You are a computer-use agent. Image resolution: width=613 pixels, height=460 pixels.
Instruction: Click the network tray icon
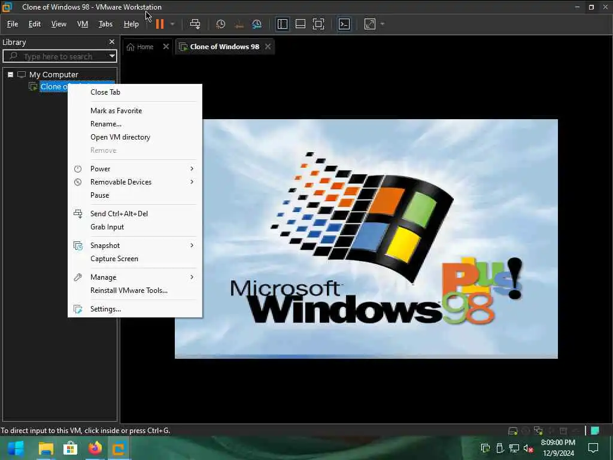(514, 448)
